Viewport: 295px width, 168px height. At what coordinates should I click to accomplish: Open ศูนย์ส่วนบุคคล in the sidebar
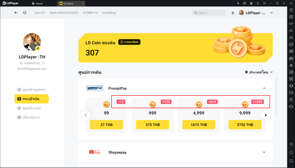32,89
